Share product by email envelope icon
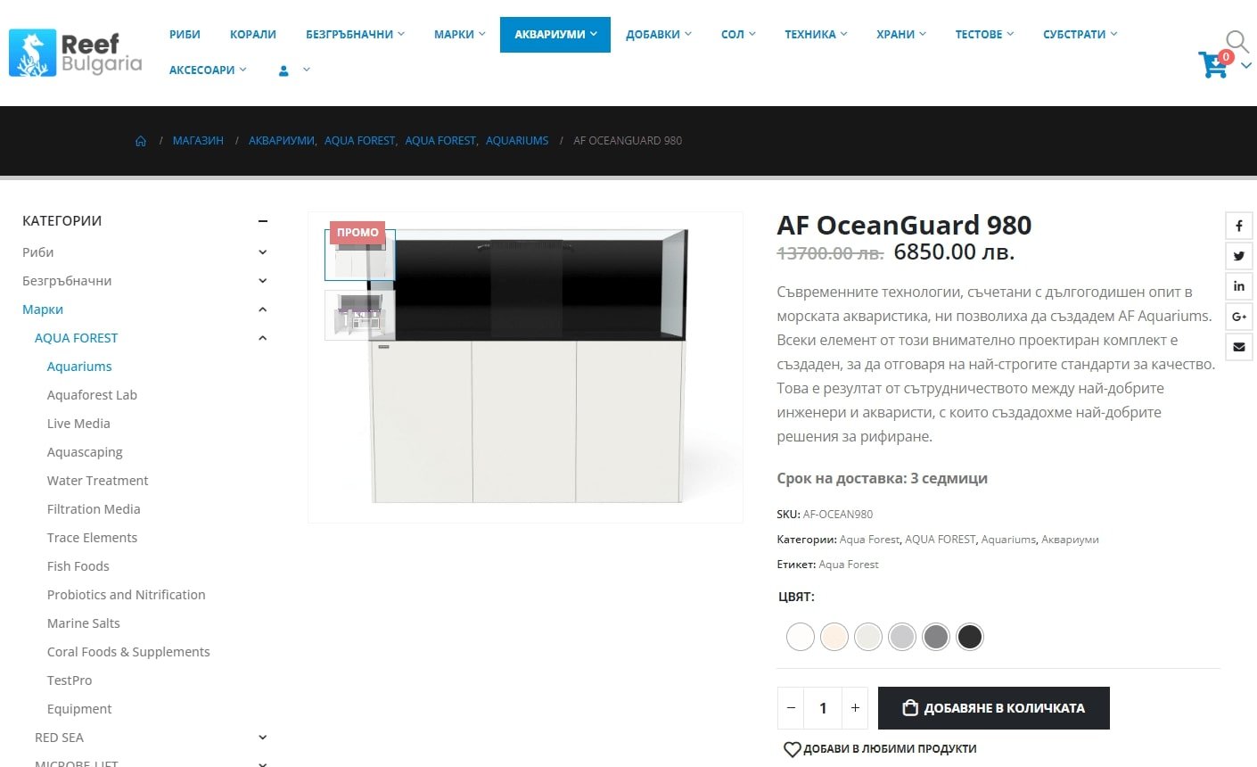 point(1239,347)
